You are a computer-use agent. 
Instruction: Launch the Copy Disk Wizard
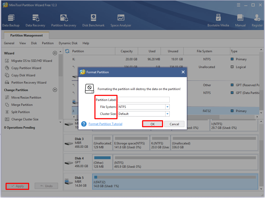coord(20,75)
